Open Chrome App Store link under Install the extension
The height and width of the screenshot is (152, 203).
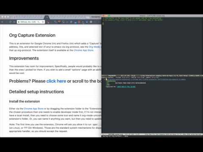pyautogui.click(x=33, y=109)
